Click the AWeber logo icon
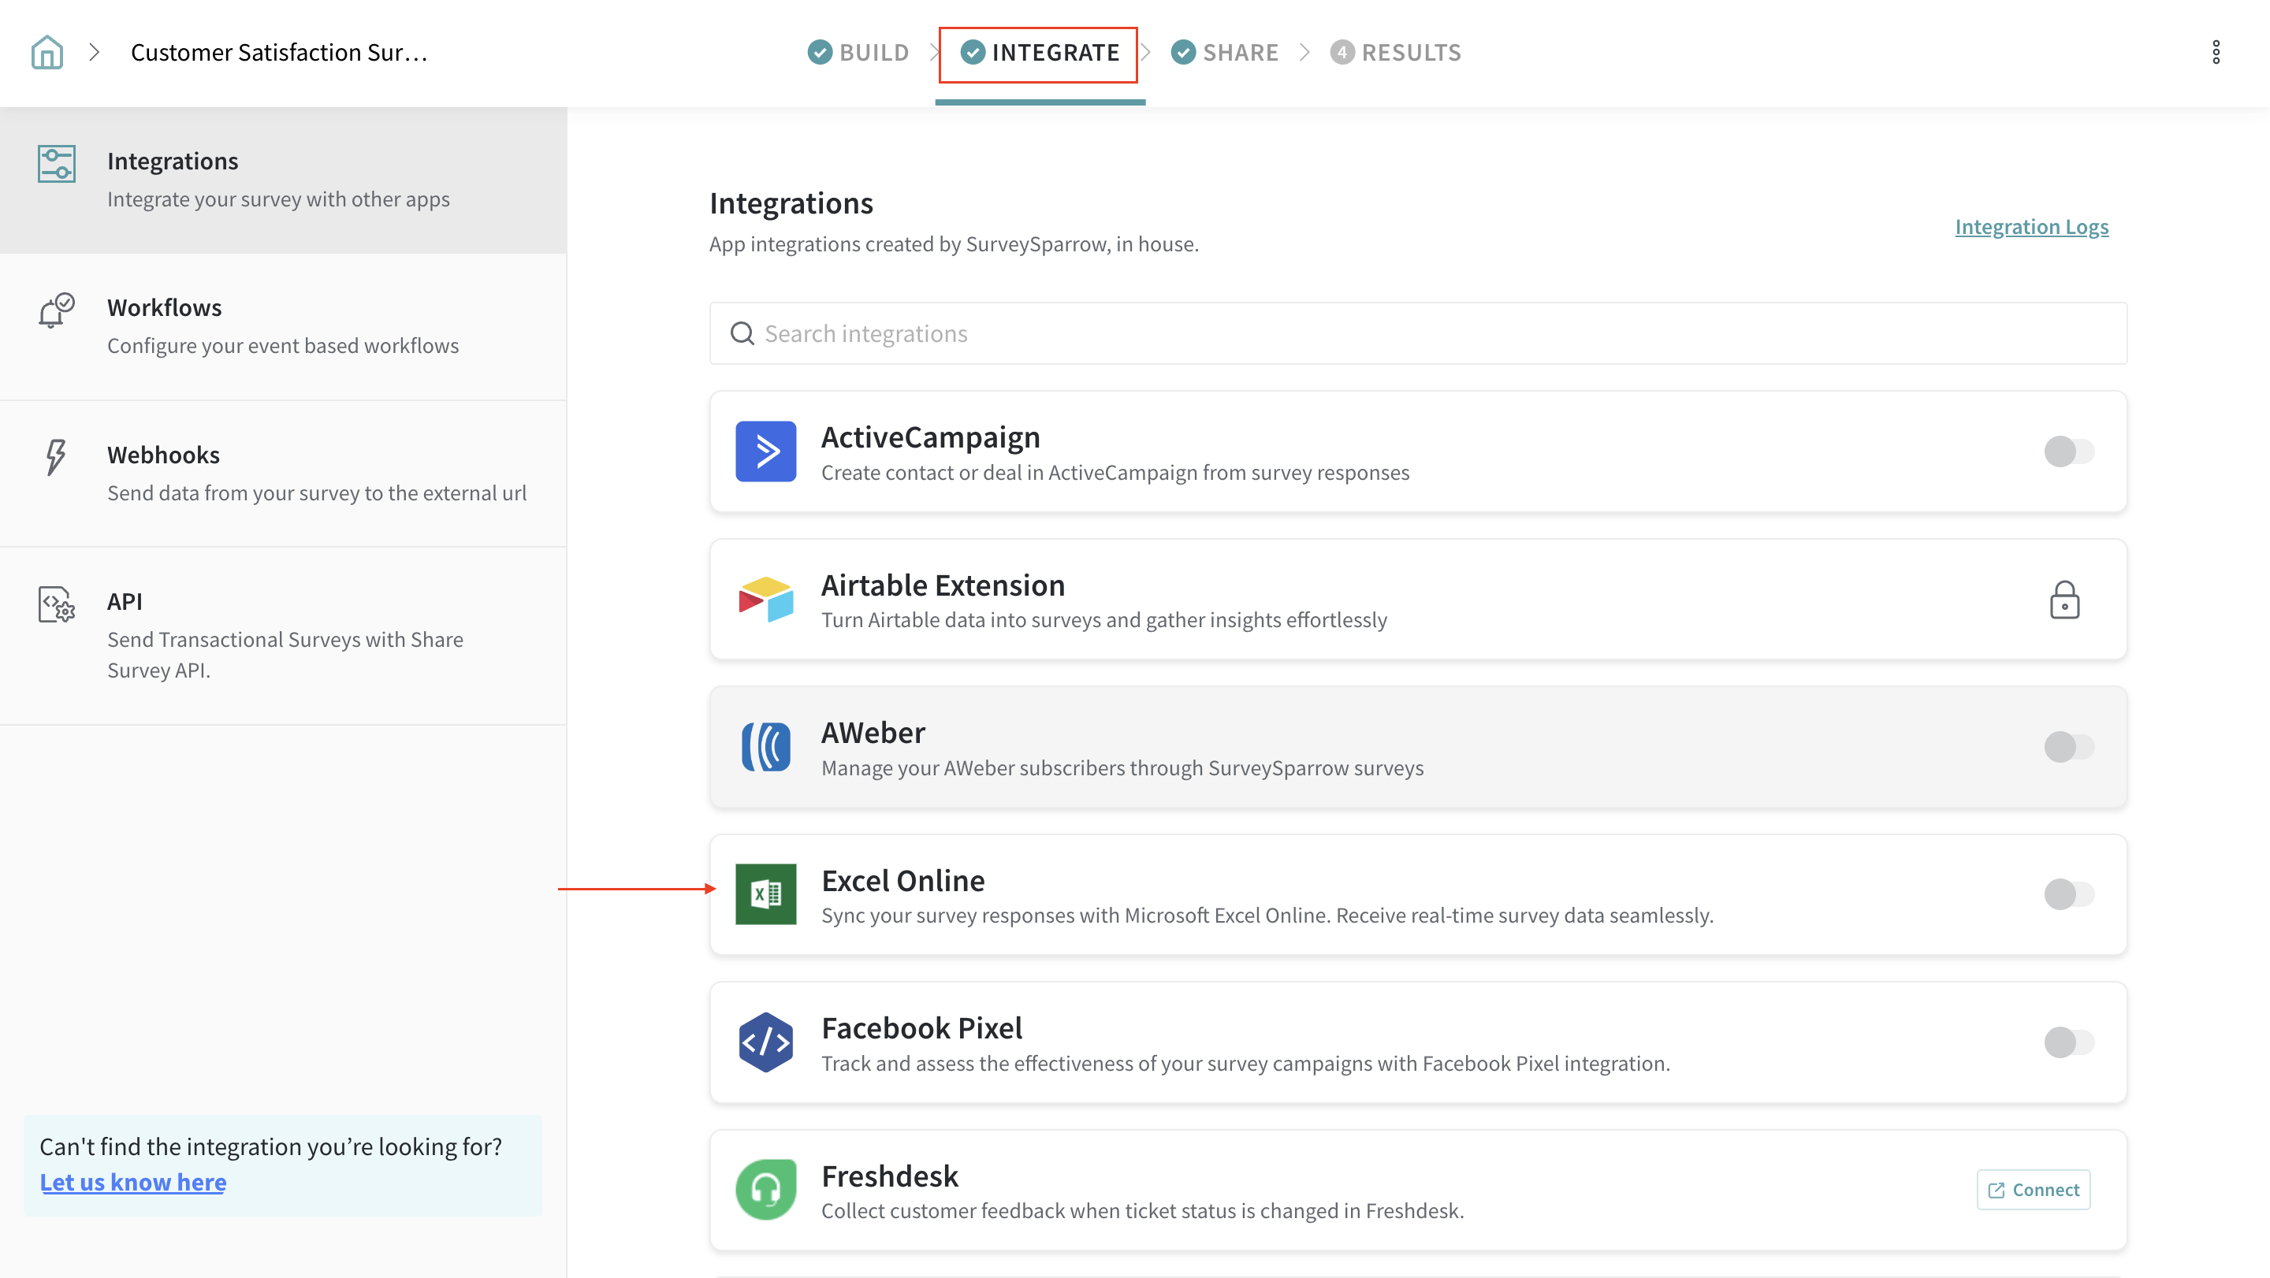The height and width of the screenshot is (1278, 2270). point(765,747)
